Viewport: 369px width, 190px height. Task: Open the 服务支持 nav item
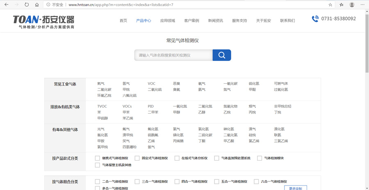tap(239, 21)
